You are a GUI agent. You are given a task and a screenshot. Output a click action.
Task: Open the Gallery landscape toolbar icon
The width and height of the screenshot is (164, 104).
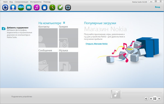(x=21, y=8)
